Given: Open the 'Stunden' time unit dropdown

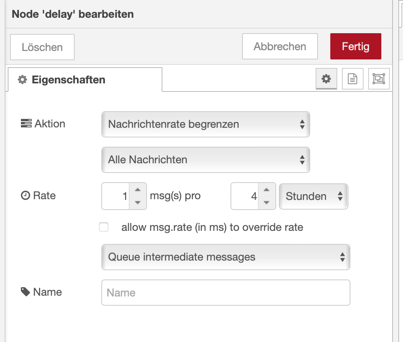Looking at the screenshot, I should pyautogui.click(x=313, y=196).
